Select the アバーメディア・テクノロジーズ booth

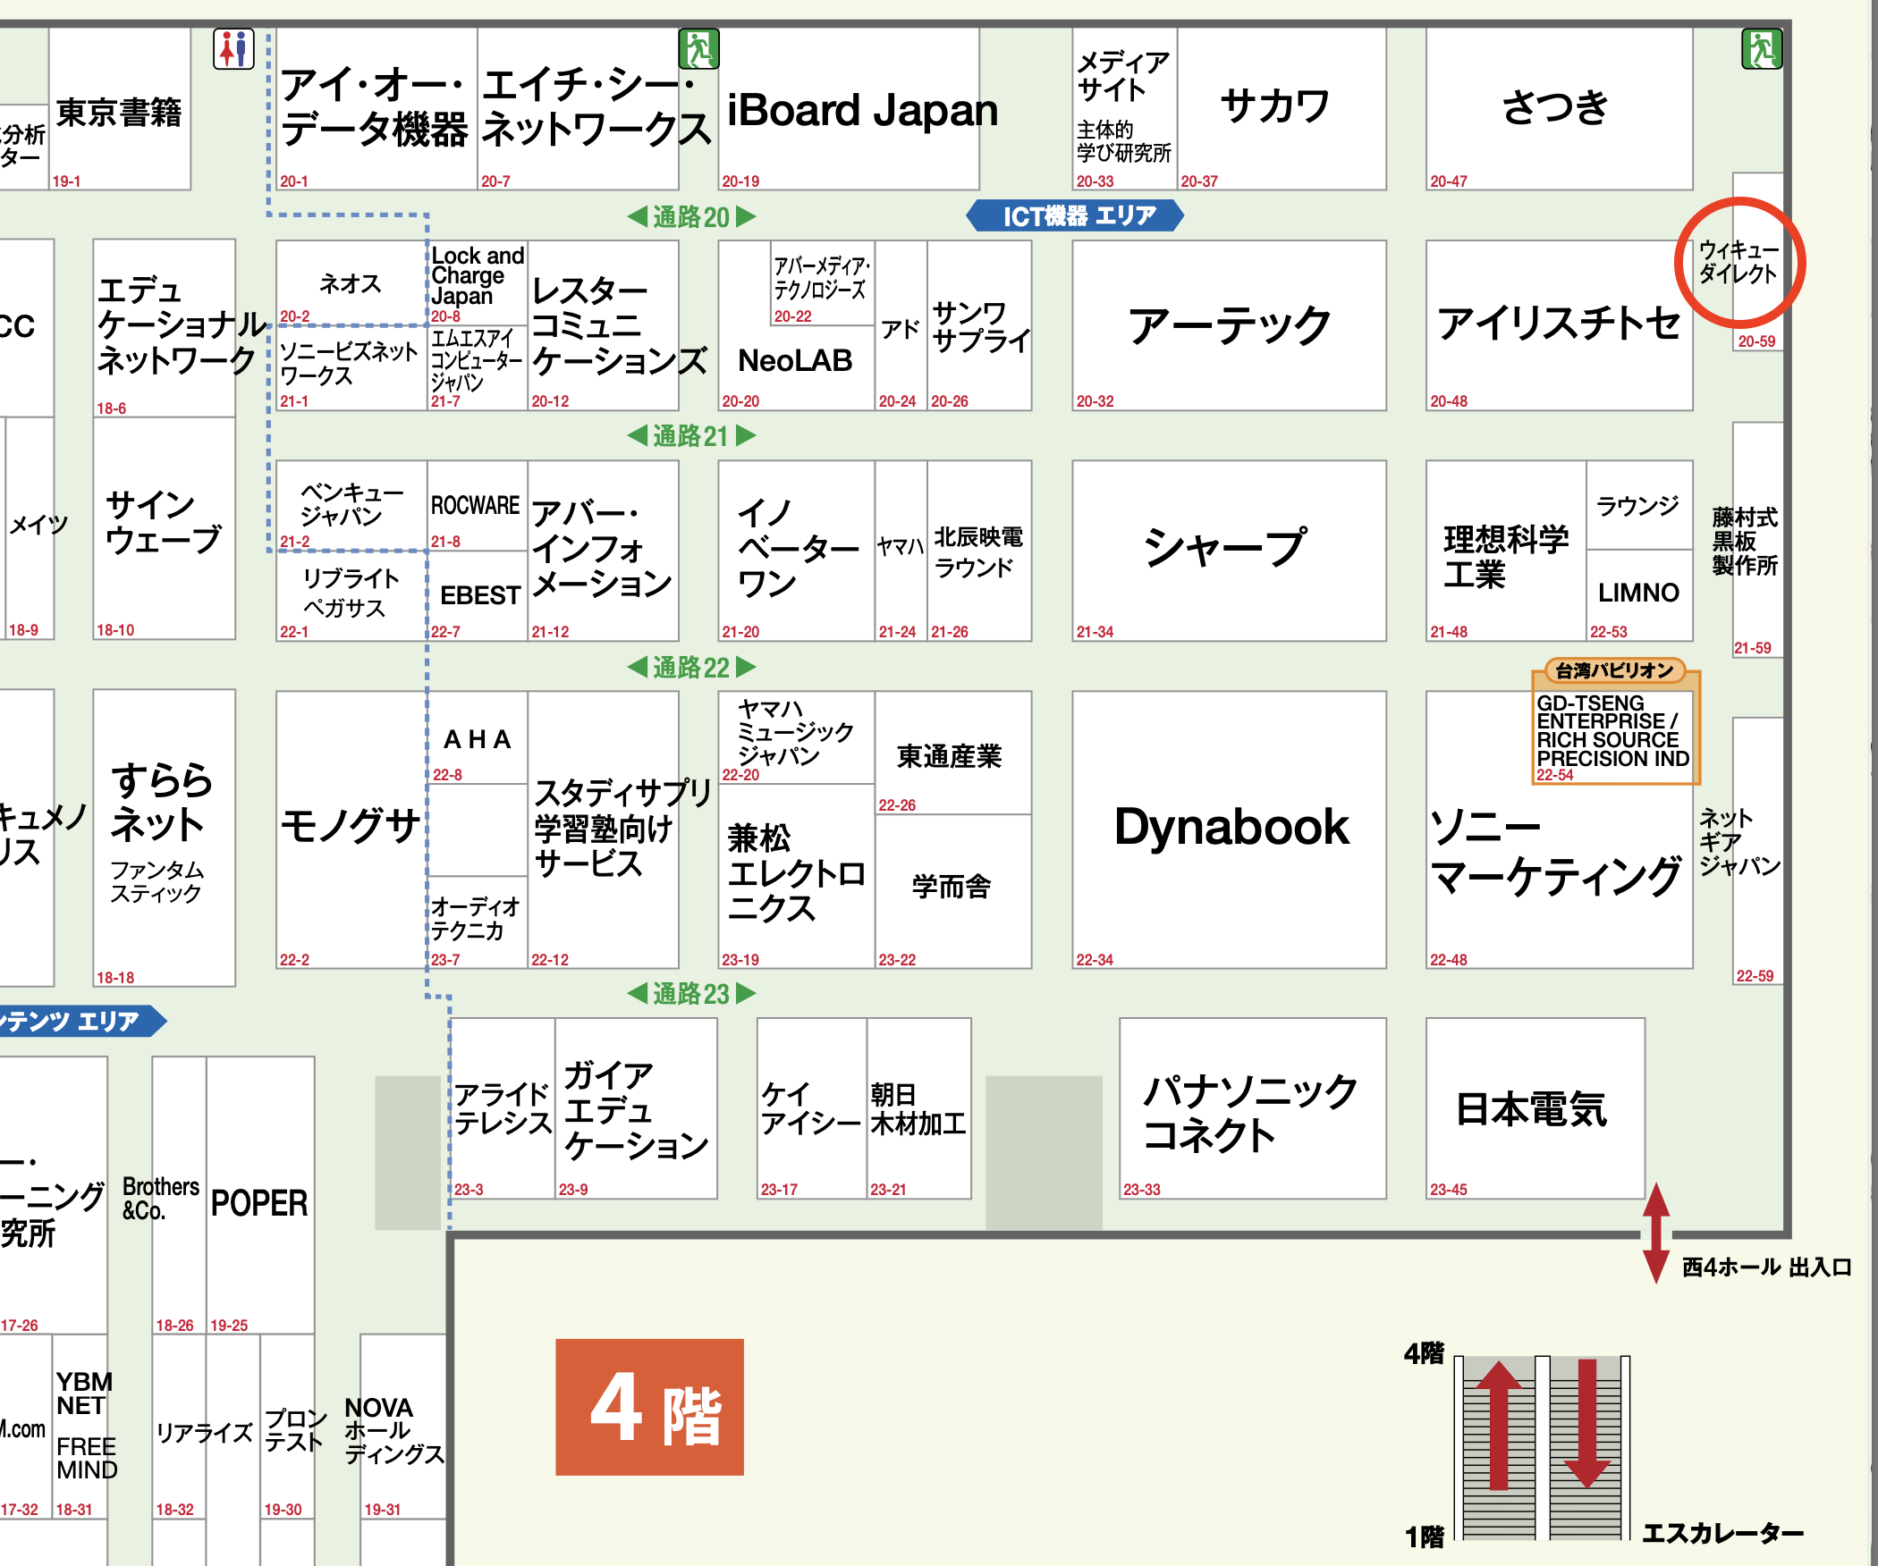[x=822, y=282]
